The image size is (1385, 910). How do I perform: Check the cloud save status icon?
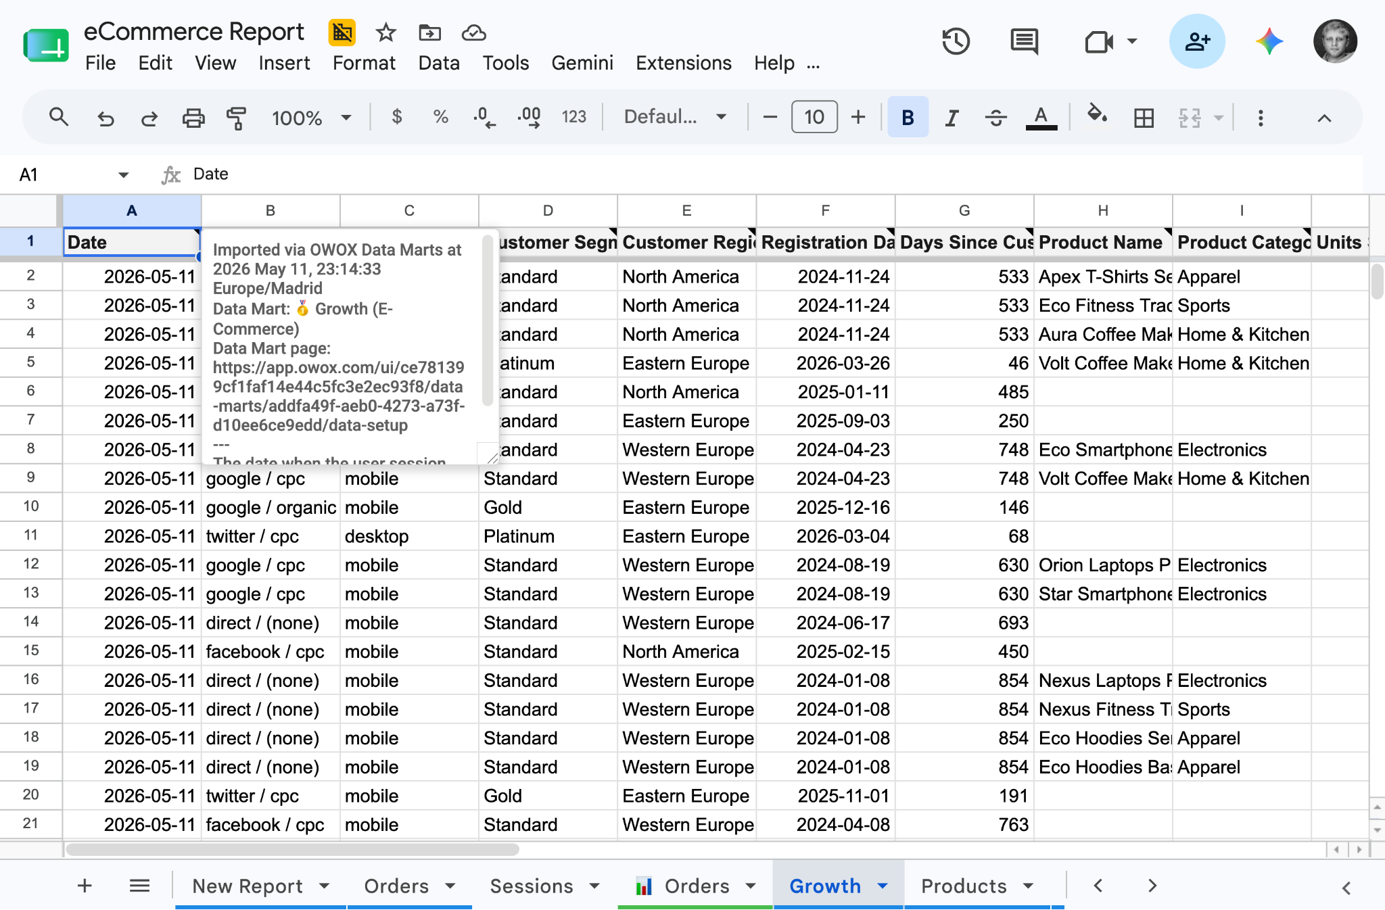pos(473,32)
